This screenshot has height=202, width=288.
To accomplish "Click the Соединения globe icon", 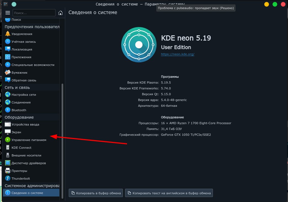I will [x=7, y=102].
